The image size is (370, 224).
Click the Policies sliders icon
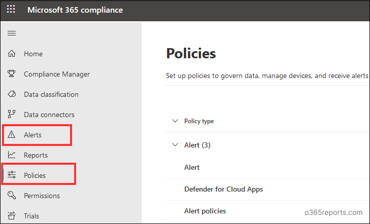[x=12, y=175]
